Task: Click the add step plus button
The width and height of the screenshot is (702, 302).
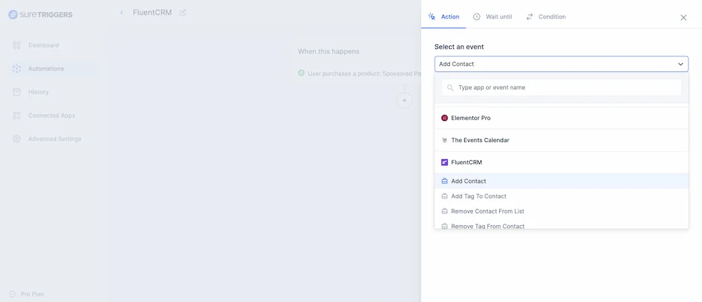Action: [404, 100]
